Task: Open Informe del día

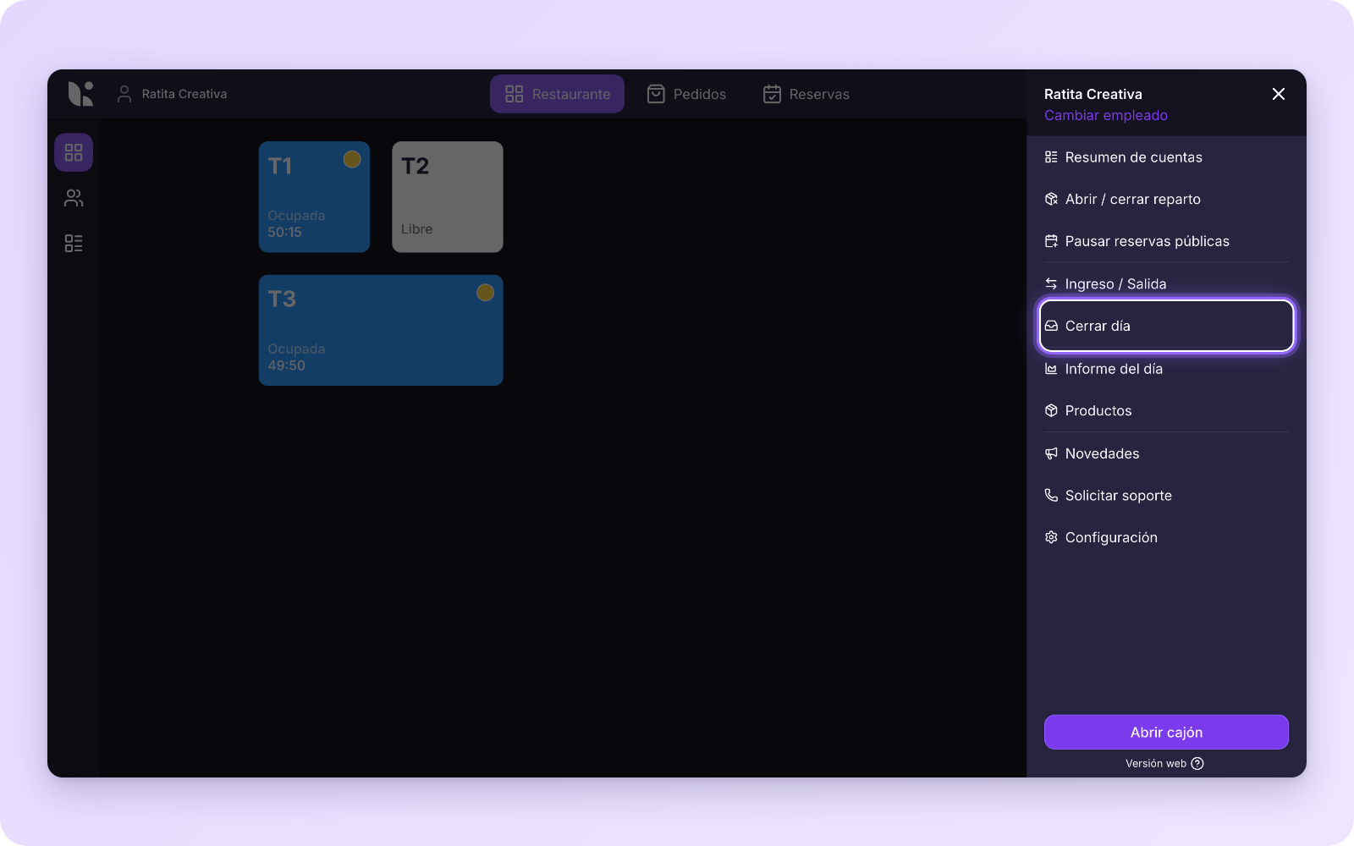Action: click(1167, 369)
